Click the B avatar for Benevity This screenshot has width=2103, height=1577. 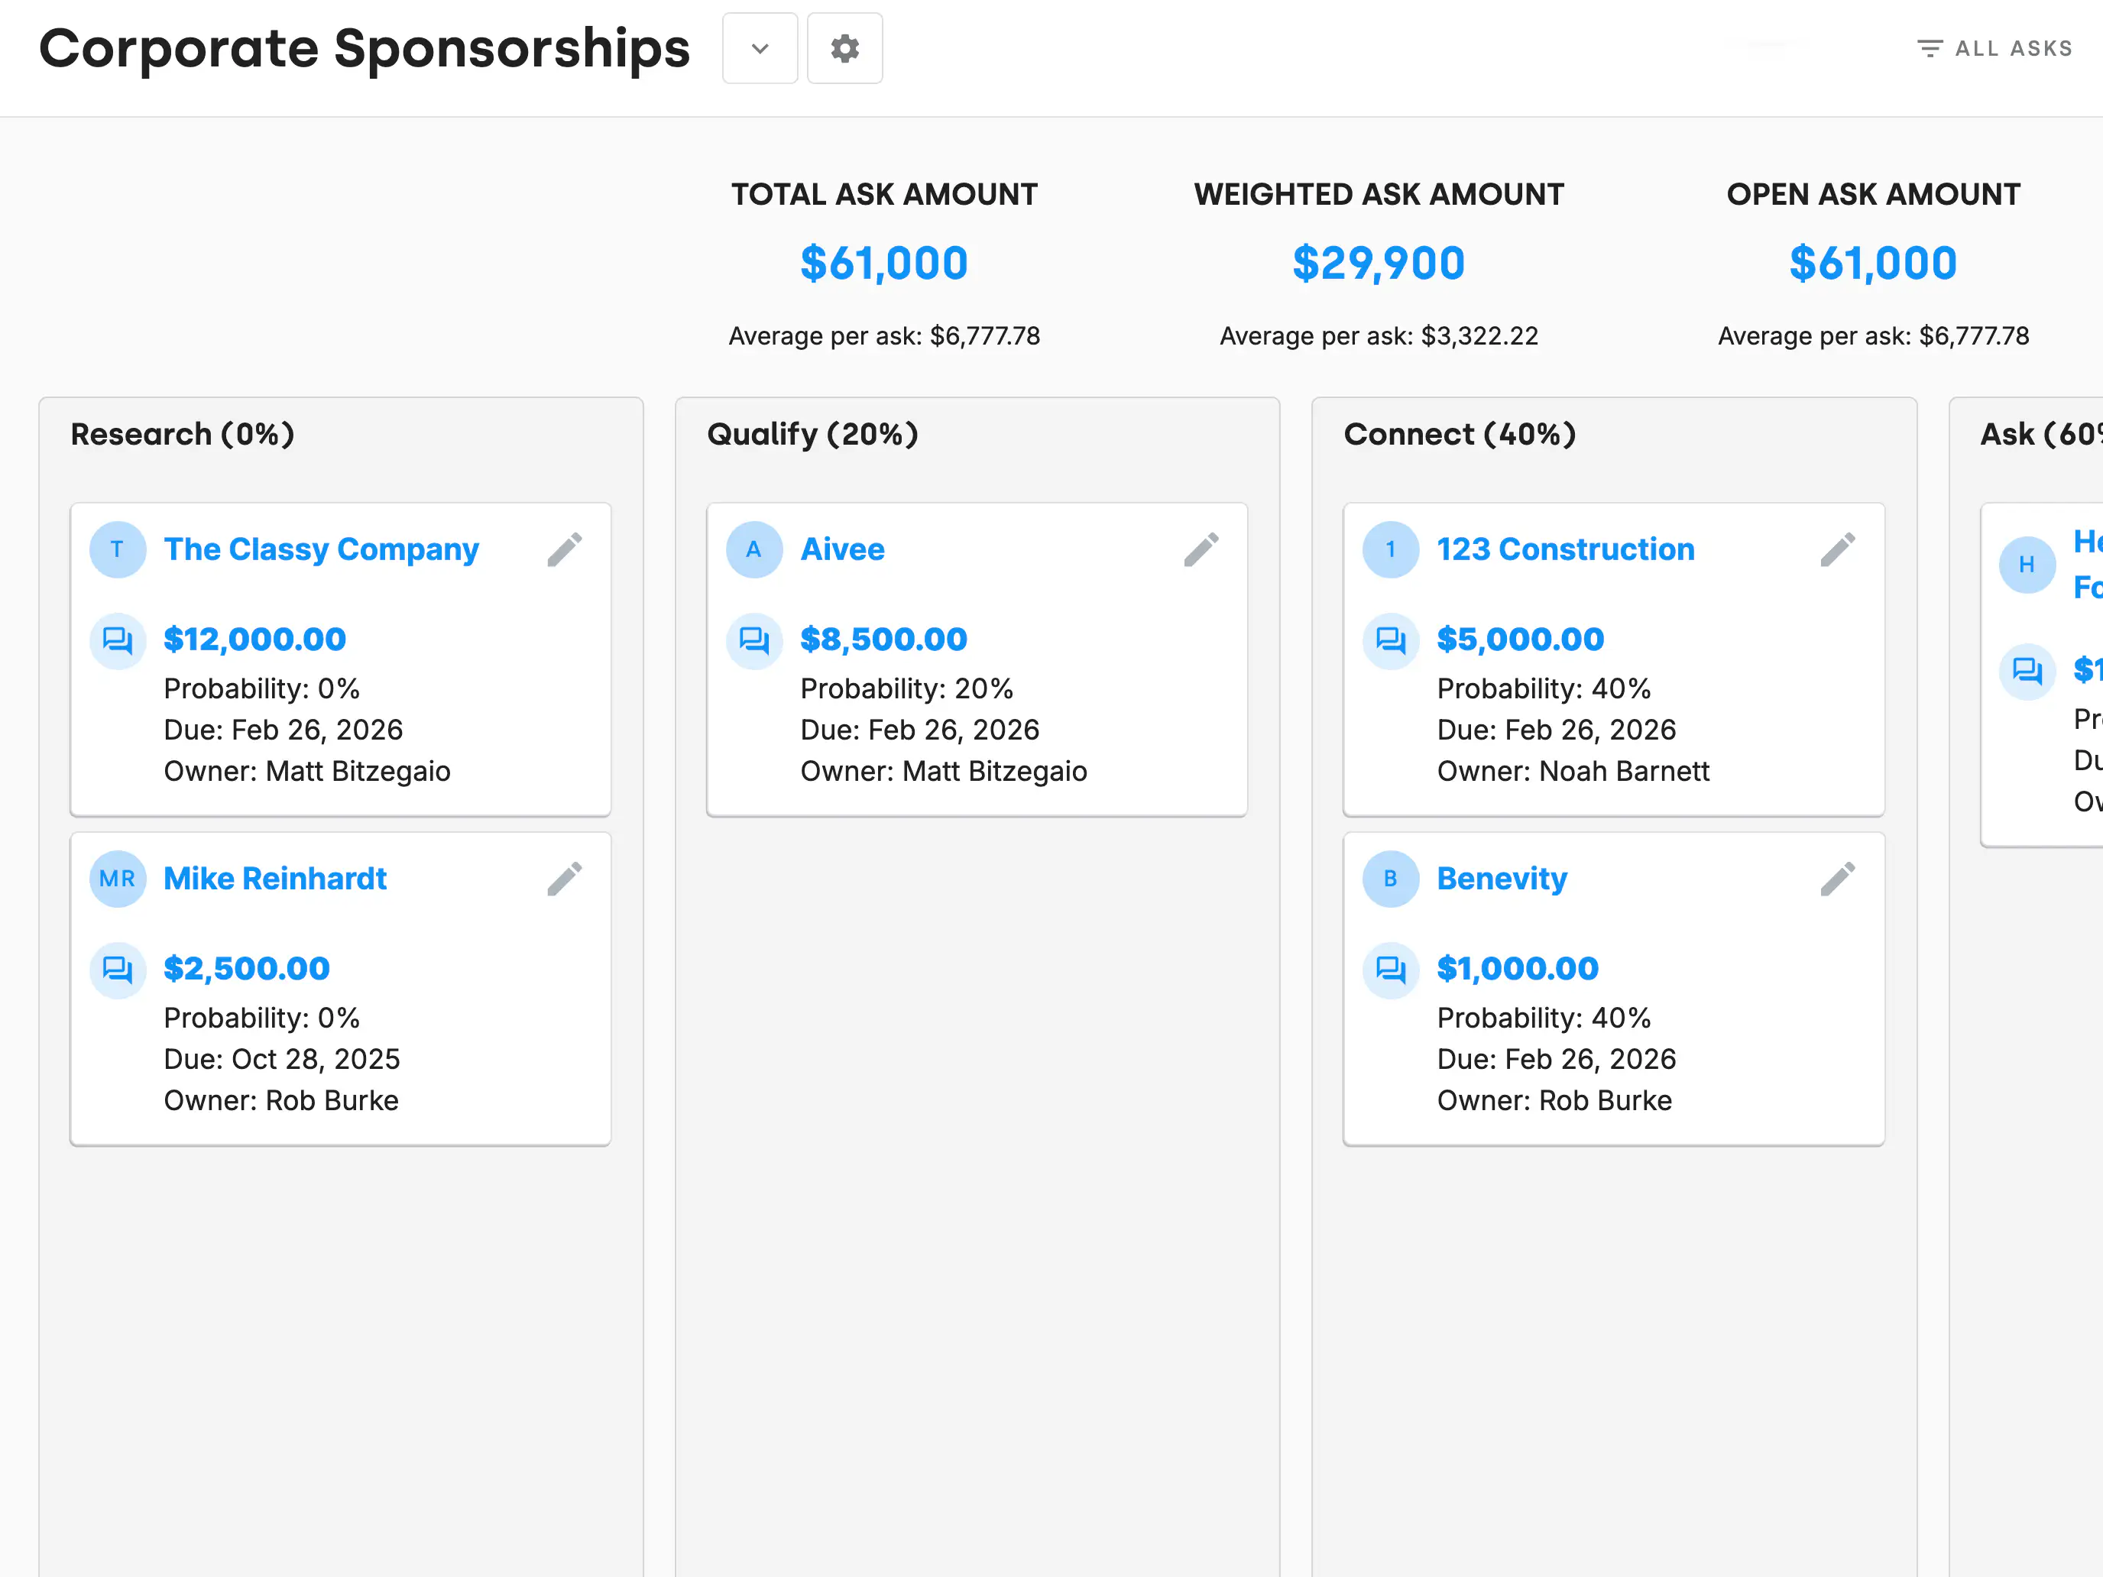[x=1390, y=879]
